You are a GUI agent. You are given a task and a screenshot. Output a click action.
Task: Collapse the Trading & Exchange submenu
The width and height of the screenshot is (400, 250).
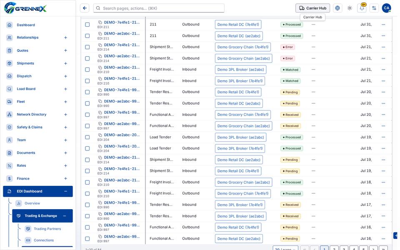65,216
